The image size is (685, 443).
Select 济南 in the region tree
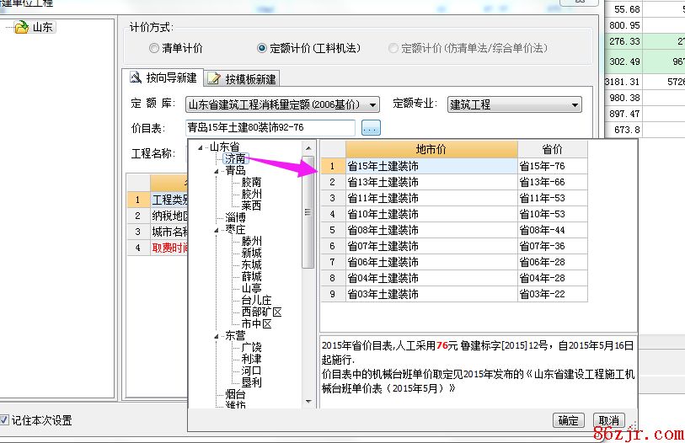coord(235,158)
